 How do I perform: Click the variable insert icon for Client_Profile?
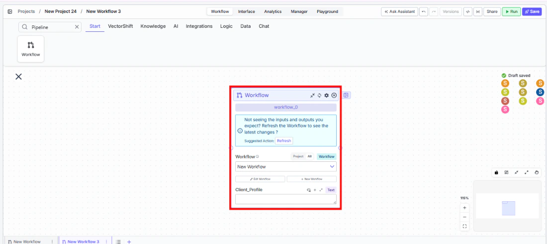point(308,190)
